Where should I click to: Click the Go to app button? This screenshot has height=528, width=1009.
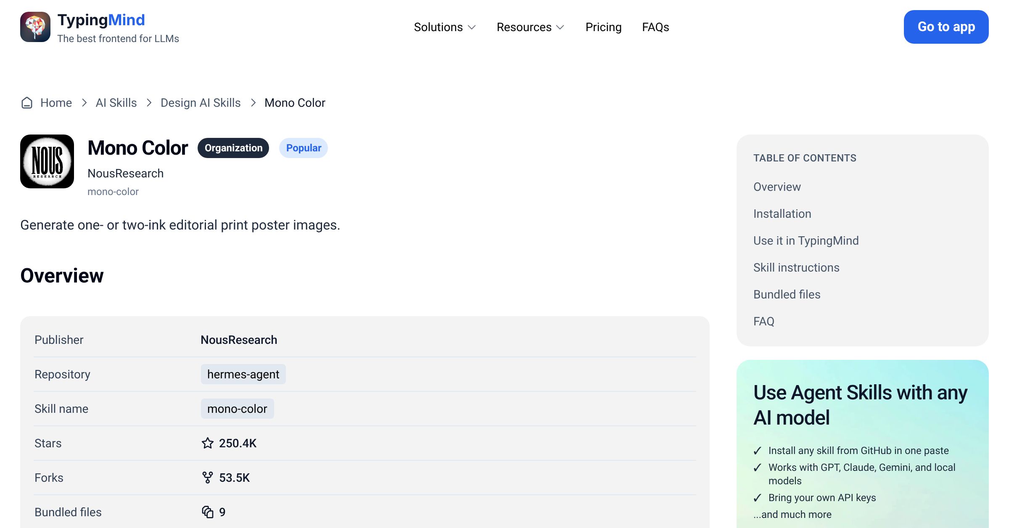(x=946, y=27)
